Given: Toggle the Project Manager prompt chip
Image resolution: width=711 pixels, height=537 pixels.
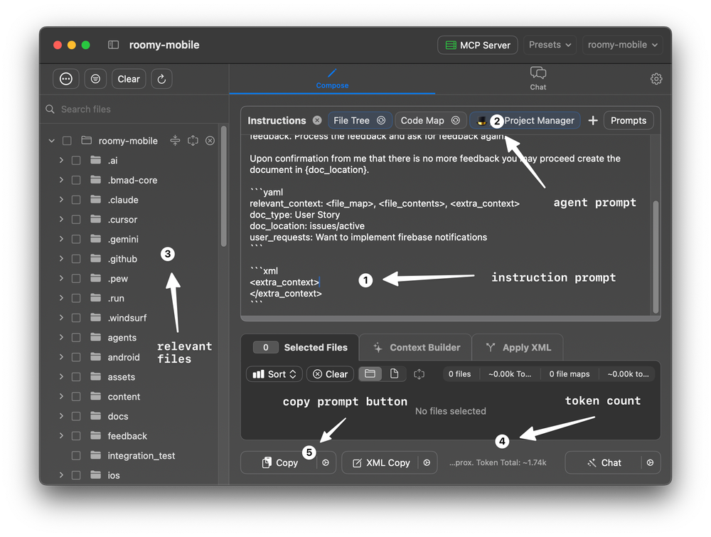Looking at the screenshot, I should coord(525,120).
